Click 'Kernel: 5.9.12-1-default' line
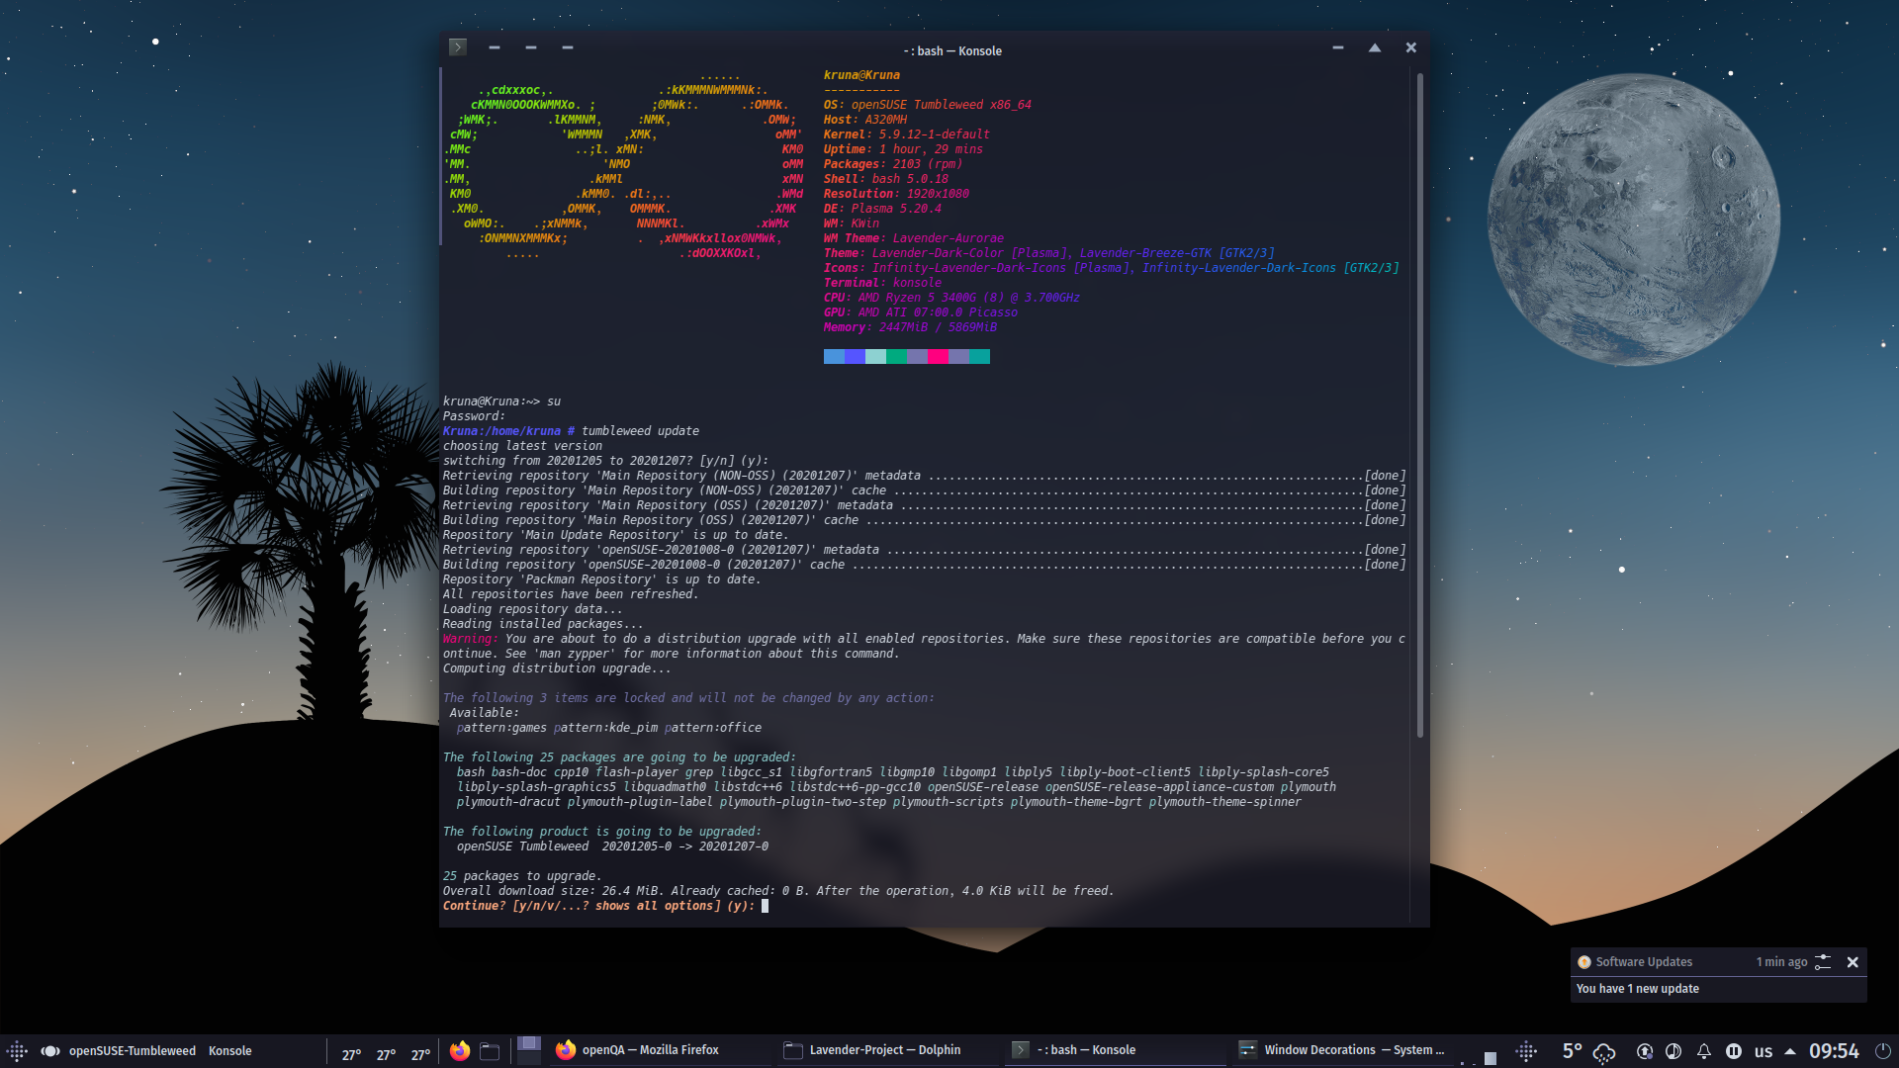 906,134
